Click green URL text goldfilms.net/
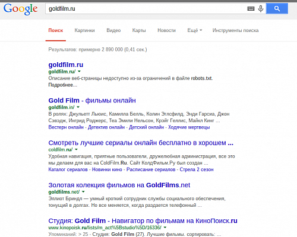297x237 pixels. [64, 192]
